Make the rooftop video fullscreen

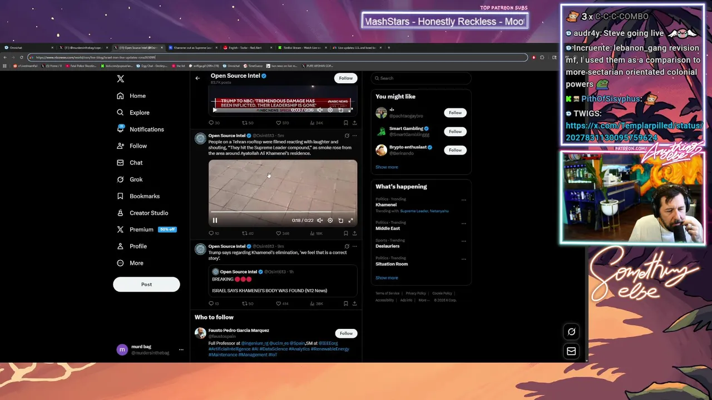(350, 221)
